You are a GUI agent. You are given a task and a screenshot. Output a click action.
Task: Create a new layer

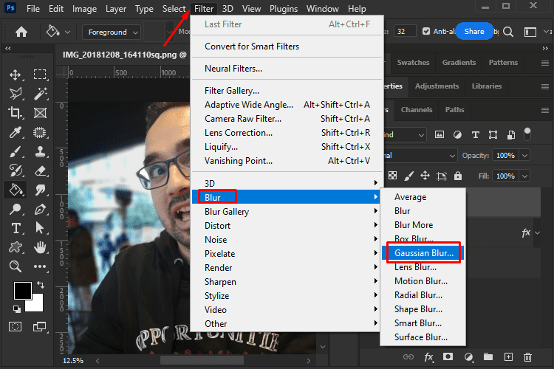coord(508,357)
